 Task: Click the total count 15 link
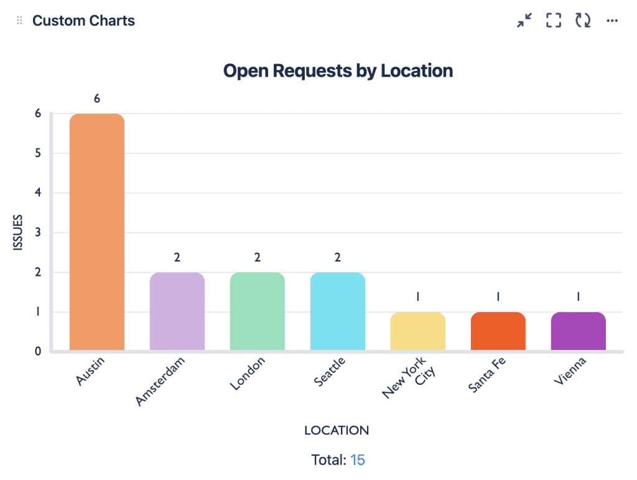(x=357, y=460)
